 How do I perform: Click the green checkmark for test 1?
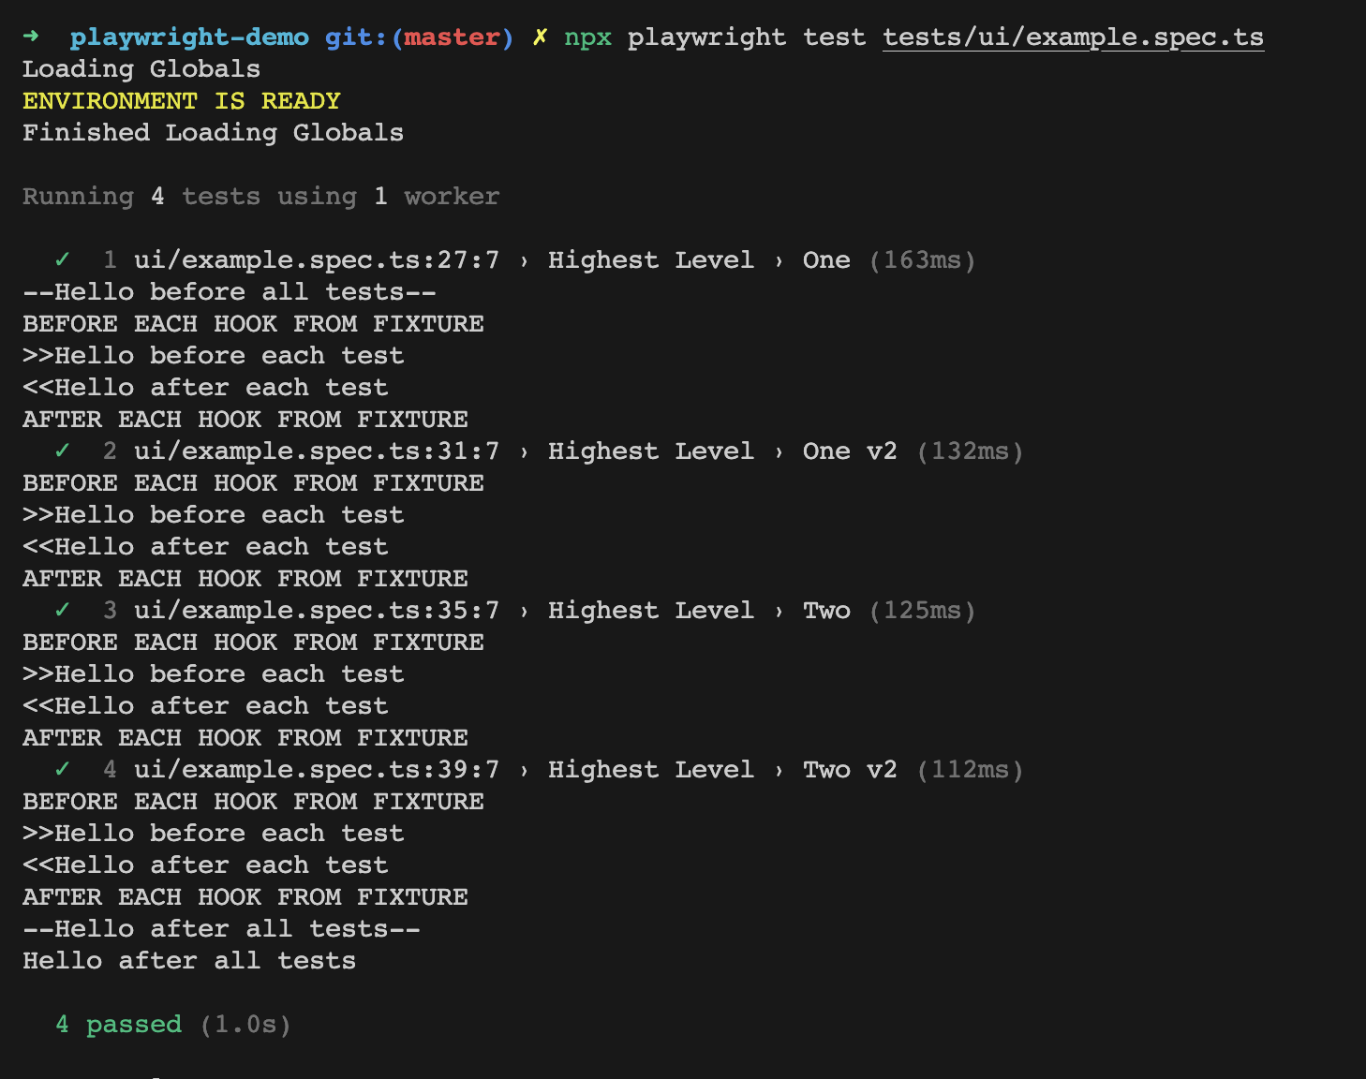coord(63,259)
